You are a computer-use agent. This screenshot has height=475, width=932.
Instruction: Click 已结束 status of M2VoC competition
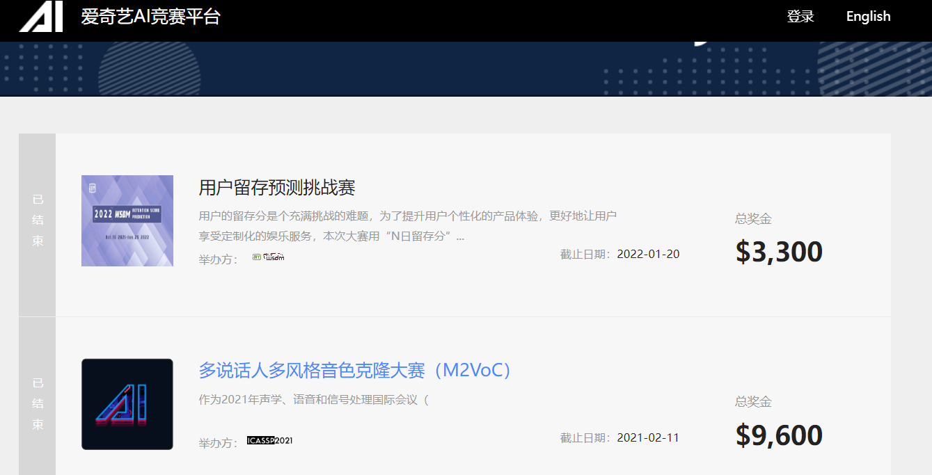38,404
